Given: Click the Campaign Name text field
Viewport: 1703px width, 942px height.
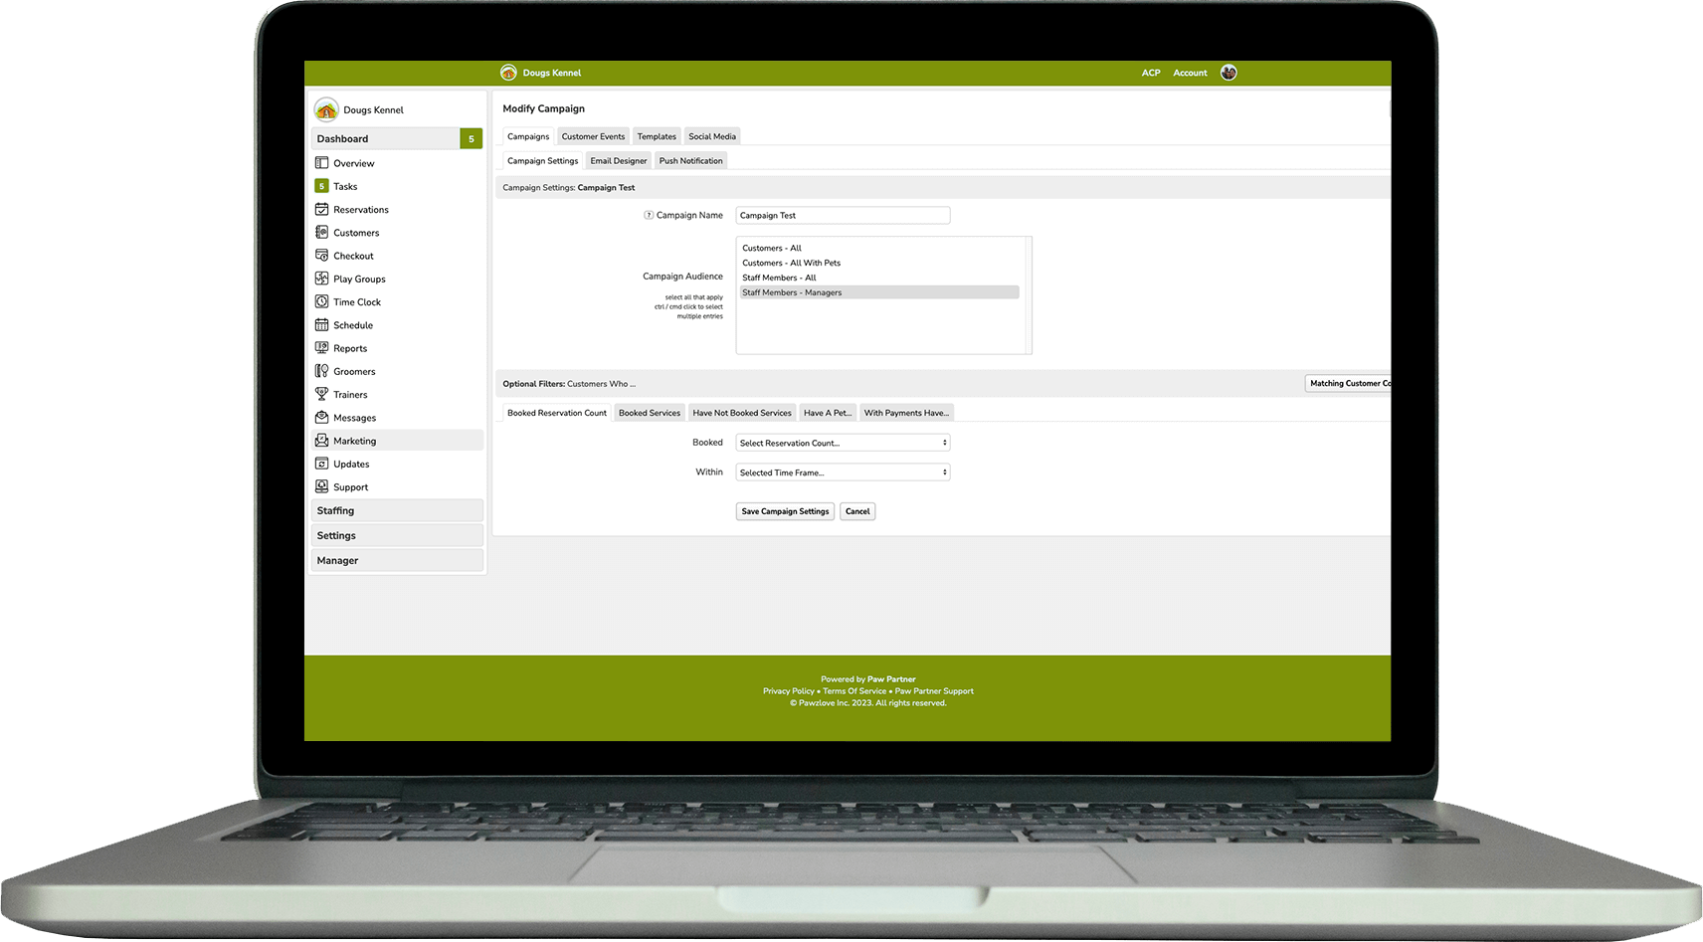Looking at the screenshot, I should pyautogui.click(x=843, y=215).
